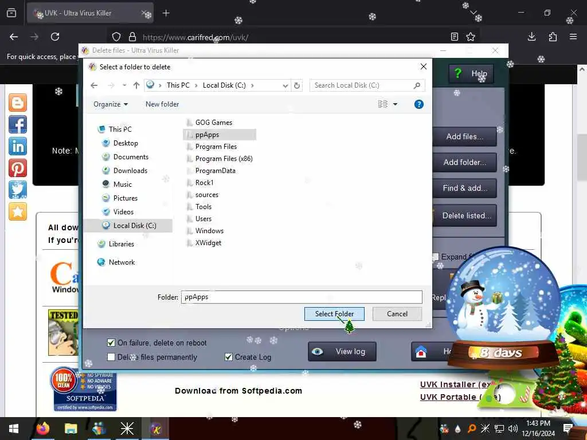Open the view options dropdown arrow

tap(396, 104)
